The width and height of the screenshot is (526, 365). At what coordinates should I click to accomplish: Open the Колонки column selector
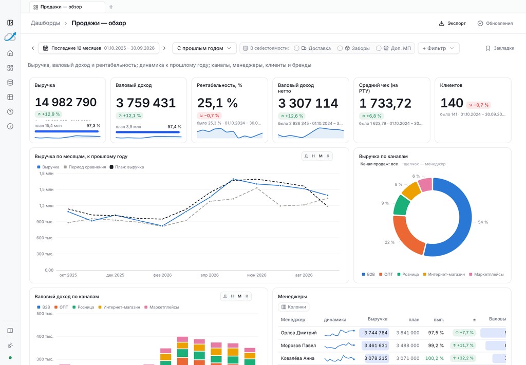click(293, 306)
